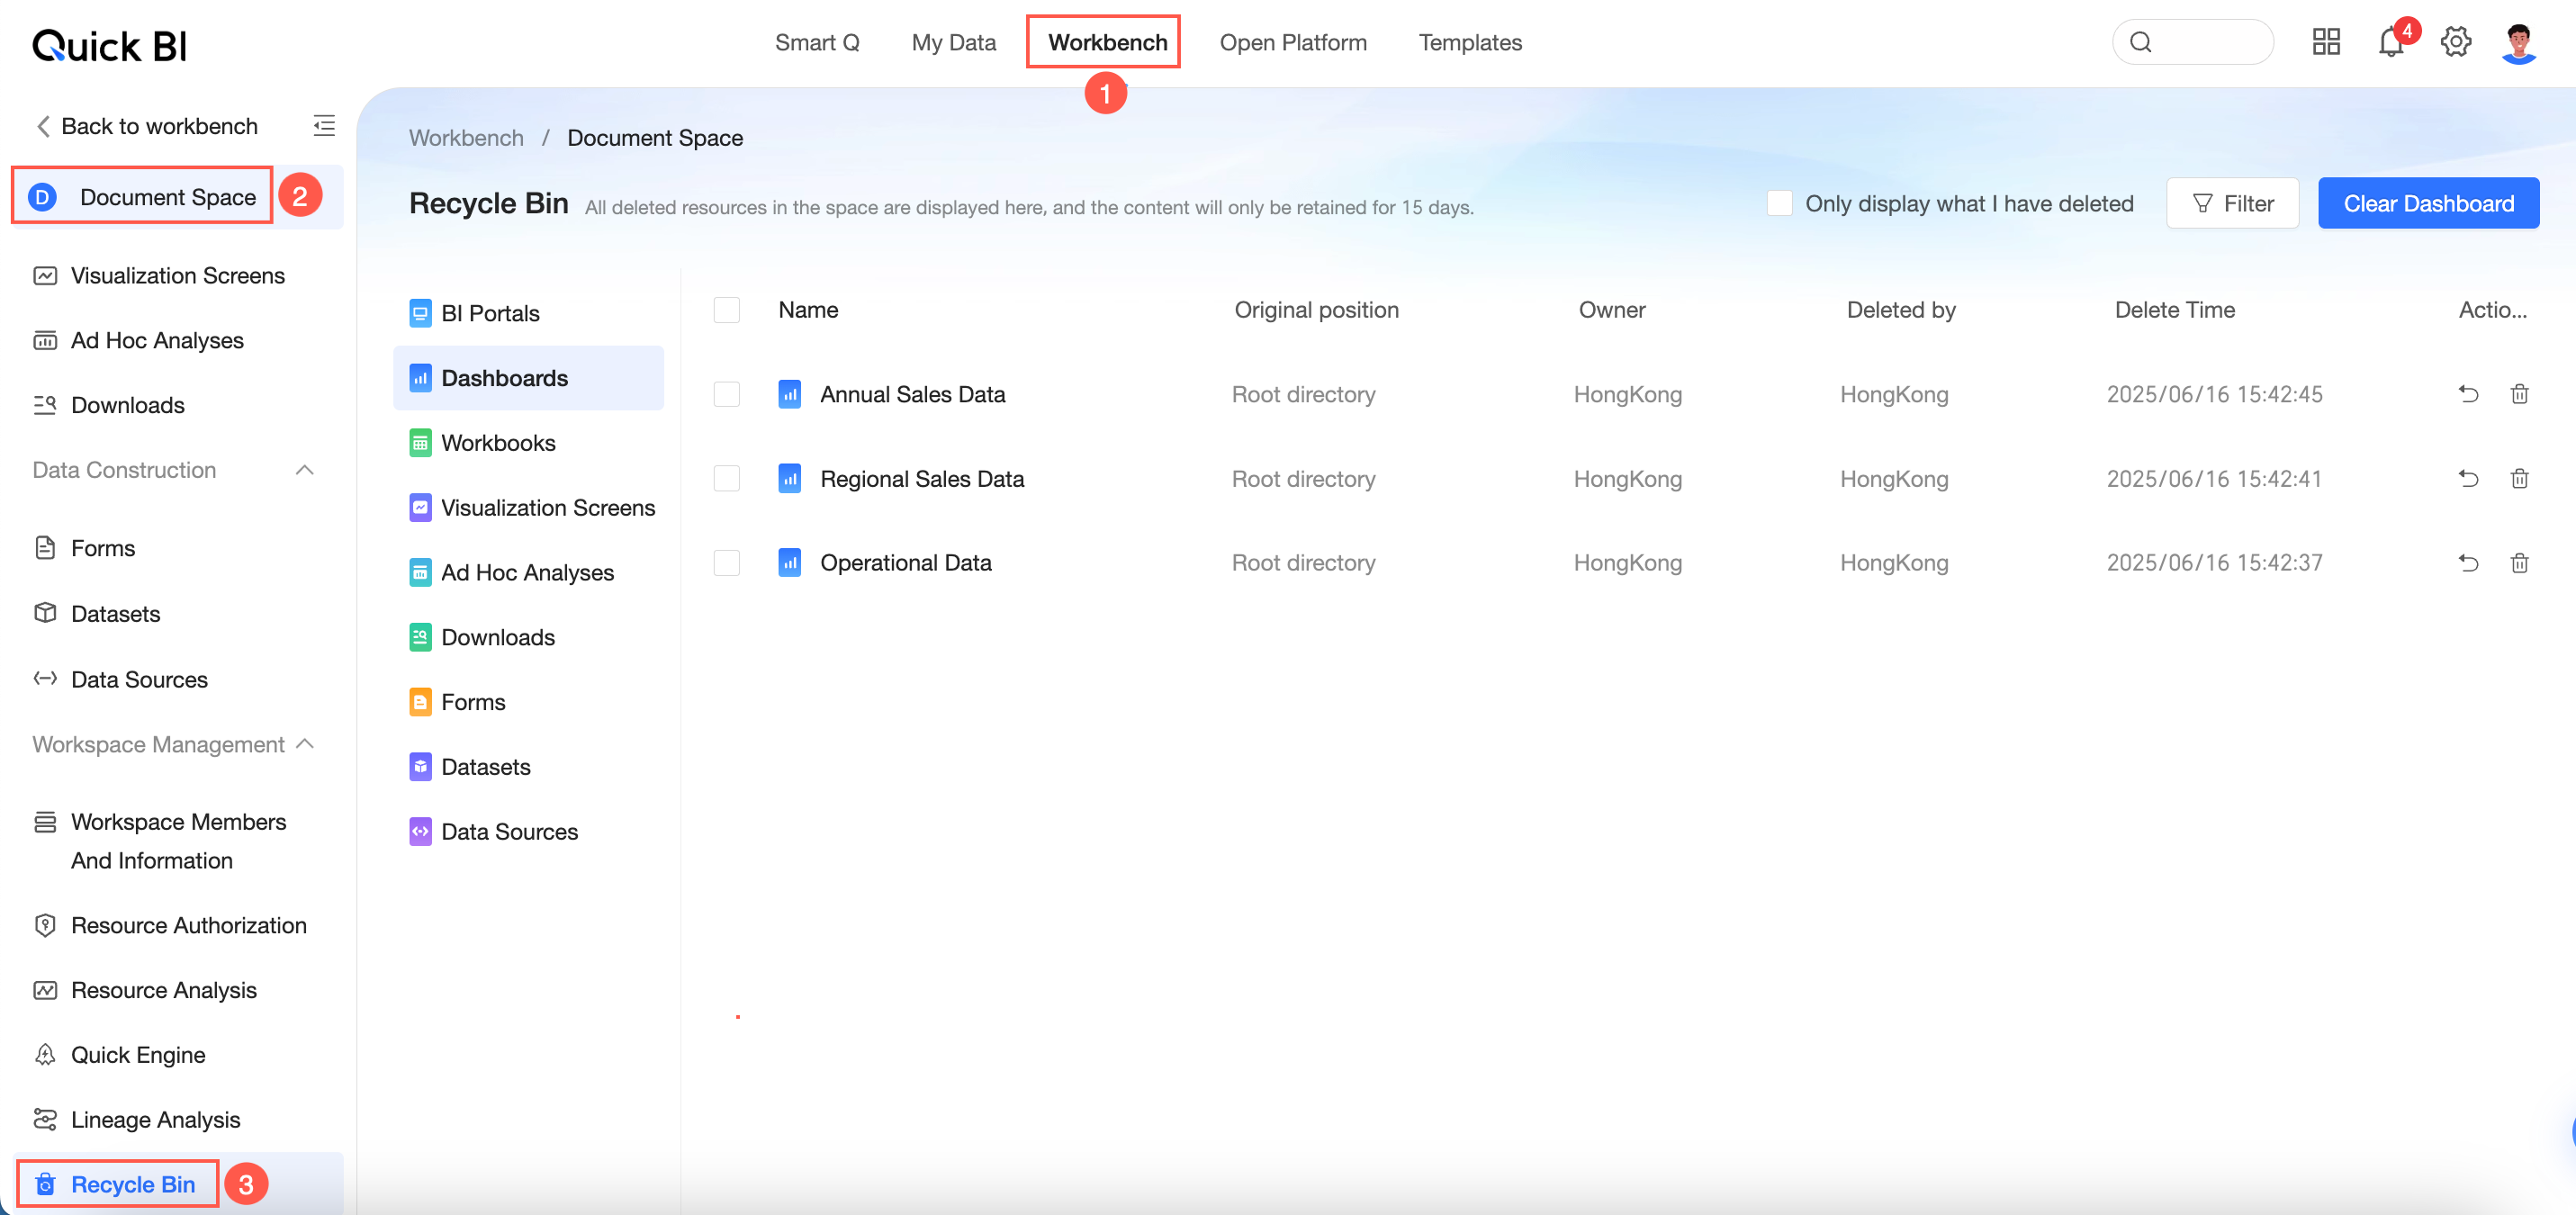Select Dashboards recycle category

[x=528, y=378]
